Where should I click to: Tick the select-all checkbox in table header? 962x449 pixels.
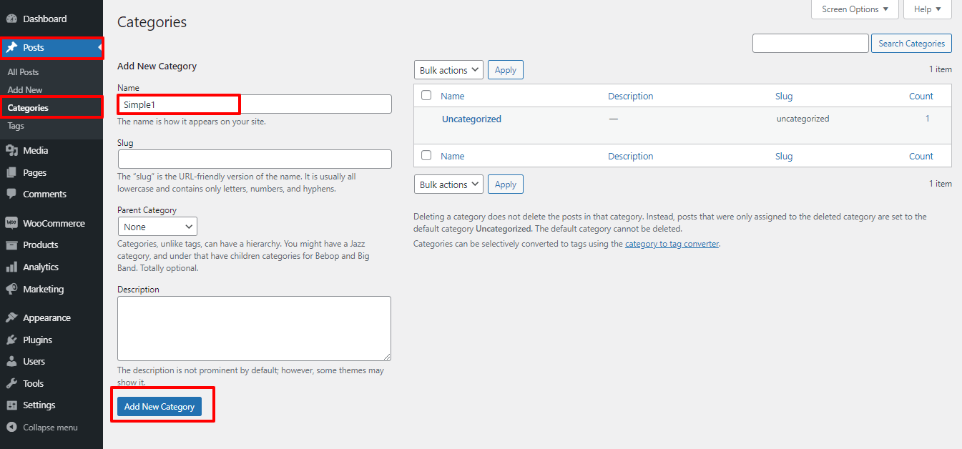426,95
